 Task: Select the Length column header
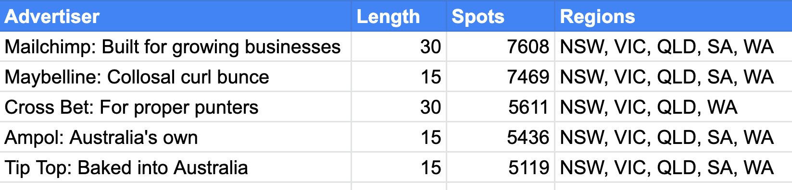pyautogui.click(x=399, y=16)
